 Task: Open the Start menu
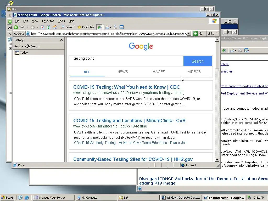tap(7, 198)
